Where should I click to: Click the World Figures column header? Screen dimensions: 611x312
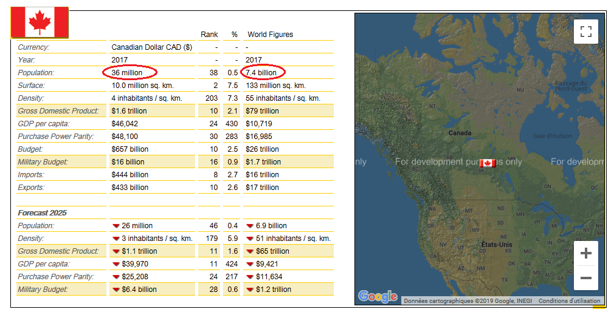[271, 34]
